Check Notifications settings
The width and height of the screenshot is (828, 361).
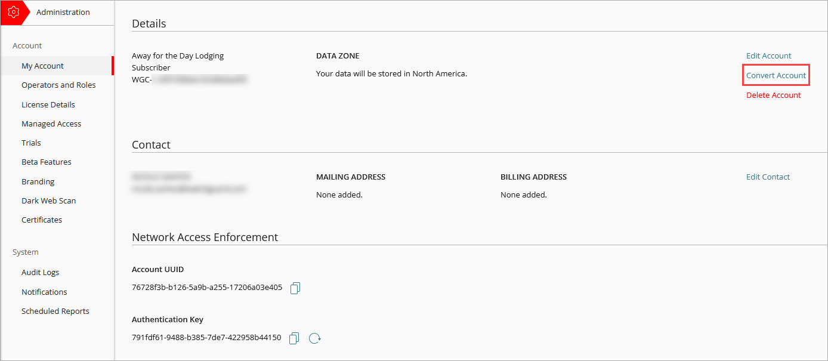point(44,292)
